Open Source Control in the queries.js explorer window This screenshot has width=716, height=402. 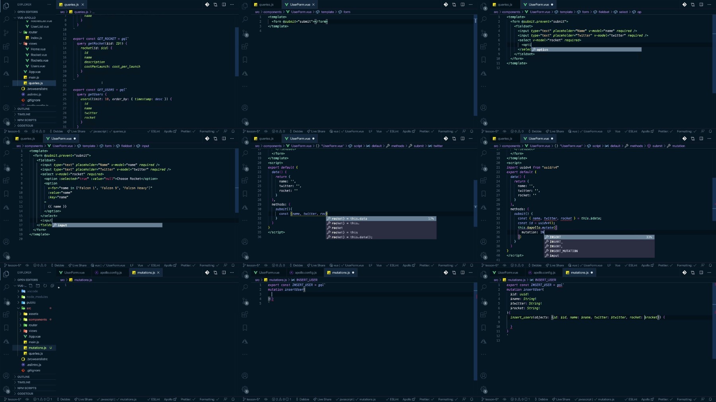(x=6, y=33)
